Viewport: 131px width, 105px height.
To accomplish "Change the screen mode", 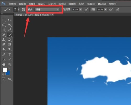I will tap(10, 79).
